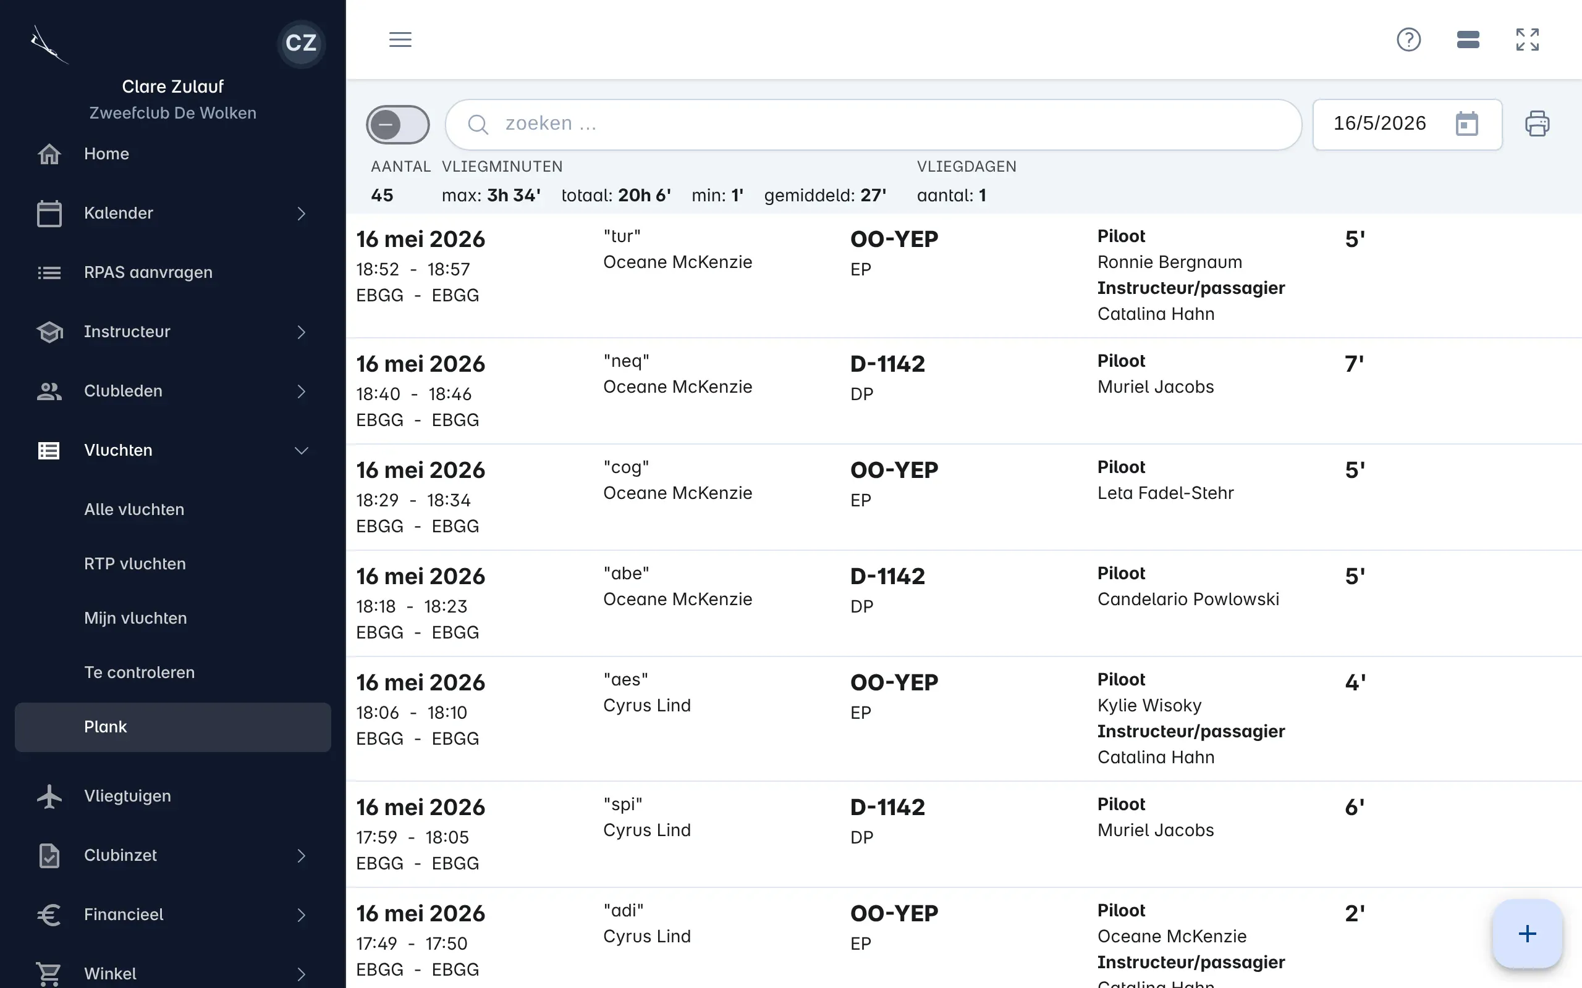Open the "neq" flight row
1582x988 pixels.
click(963, 391)
